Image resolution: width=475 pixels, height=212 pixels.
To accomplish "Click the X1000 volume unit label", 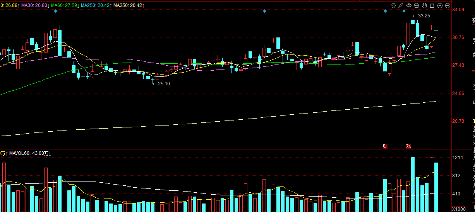I will click(x=459, y=209).
